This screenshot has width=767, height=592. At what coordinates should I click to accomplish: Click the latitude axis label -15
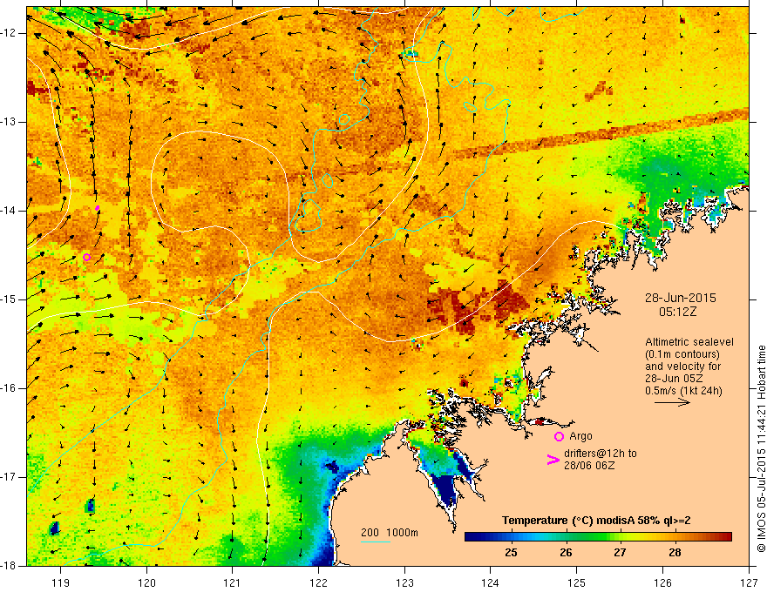tap(9, 299)
